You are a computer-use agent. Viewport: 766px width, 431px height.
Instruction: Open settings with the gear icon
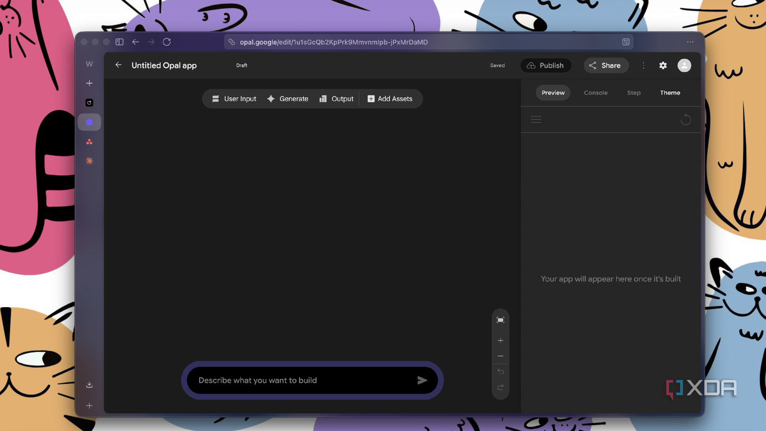[x=663, y=65]
